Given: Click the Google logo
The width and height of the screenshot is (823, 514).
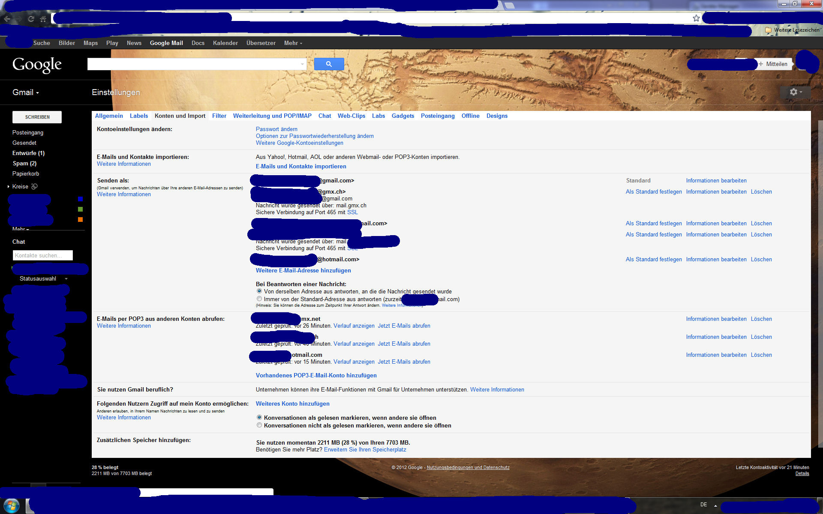Looking at the screenshot, I should 37,65.
